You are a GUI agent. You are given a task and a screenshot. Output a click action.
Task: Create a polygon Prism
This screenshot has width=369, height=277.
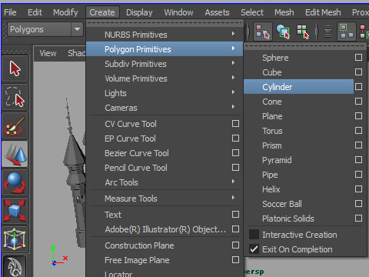299,145
